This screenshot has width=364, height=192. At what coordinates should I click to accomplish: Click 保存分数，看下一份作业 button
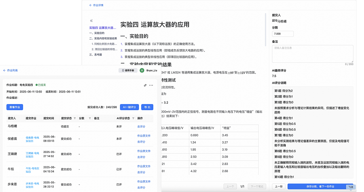320,186
